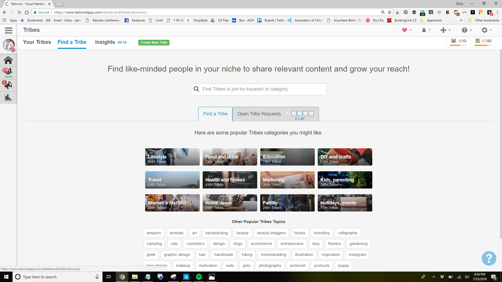Click the last tribe request box
The image size is (502, 282).
311,114
